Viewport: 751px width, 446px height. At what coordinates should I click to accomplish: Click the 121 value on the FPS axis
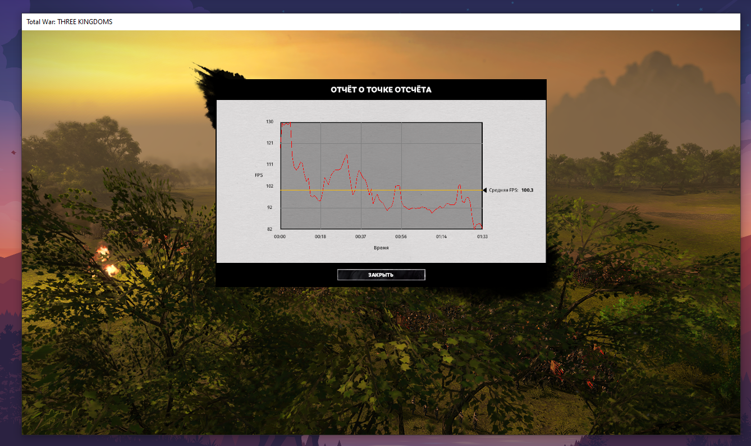pos(269,143)
